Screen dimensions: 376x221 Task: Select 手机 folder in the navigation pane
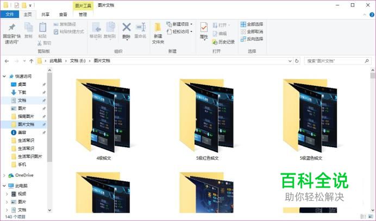22,165
